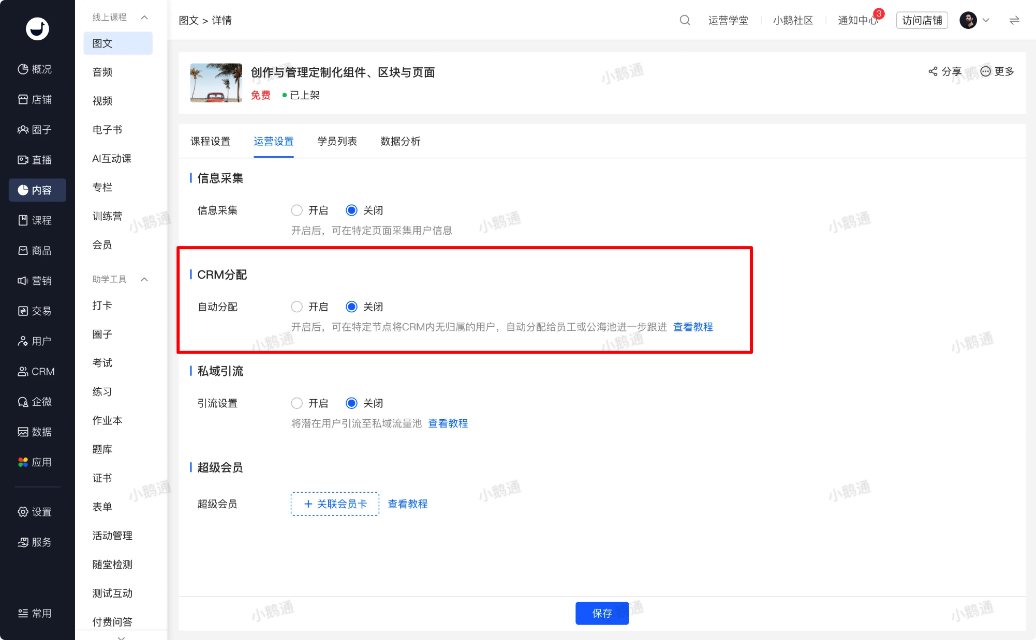The width and height of the screenshot is (1036, 640).
Task: Open 圈子 in the dark sidebar
Action: [35, 130]
